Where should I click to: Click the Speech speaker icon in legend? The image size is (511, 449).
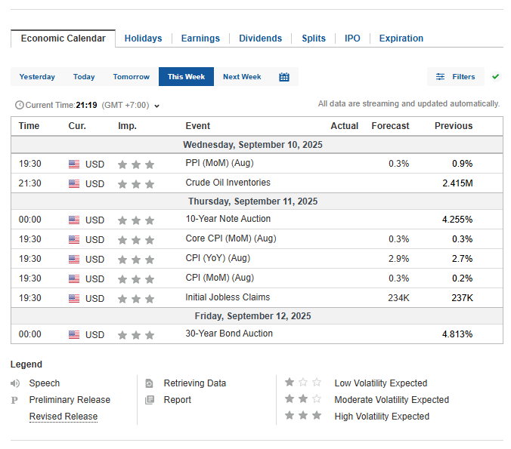[x=15, y=383]
